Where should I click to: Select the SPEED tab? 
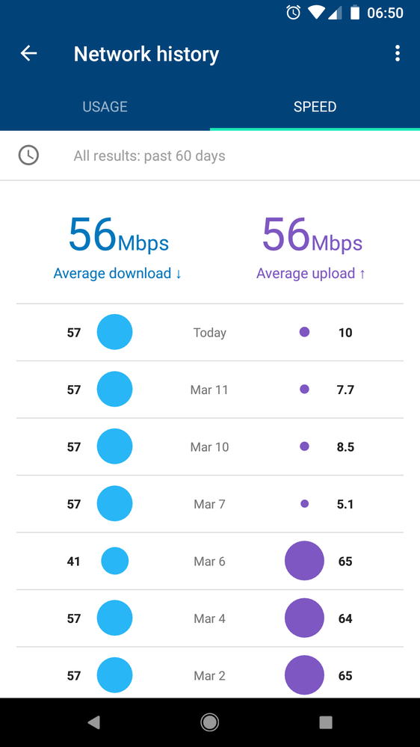coord(315,107)
